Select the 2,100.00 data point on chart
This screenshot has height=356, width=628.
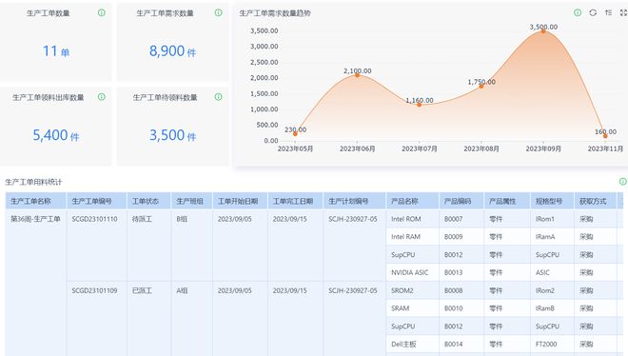(x=357, y=75)
